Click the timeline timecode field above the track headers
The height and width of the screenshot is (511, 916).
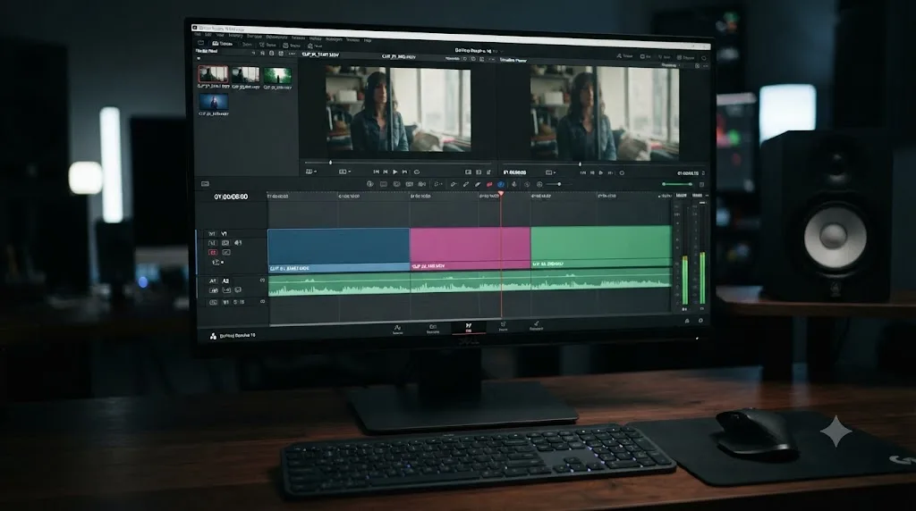[x=231, y=197]
